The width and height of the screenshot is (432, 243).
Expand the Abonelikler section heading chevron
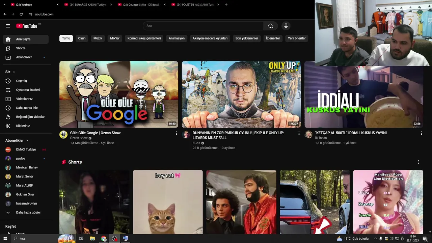pyautogui.click(x=27, y=140)
